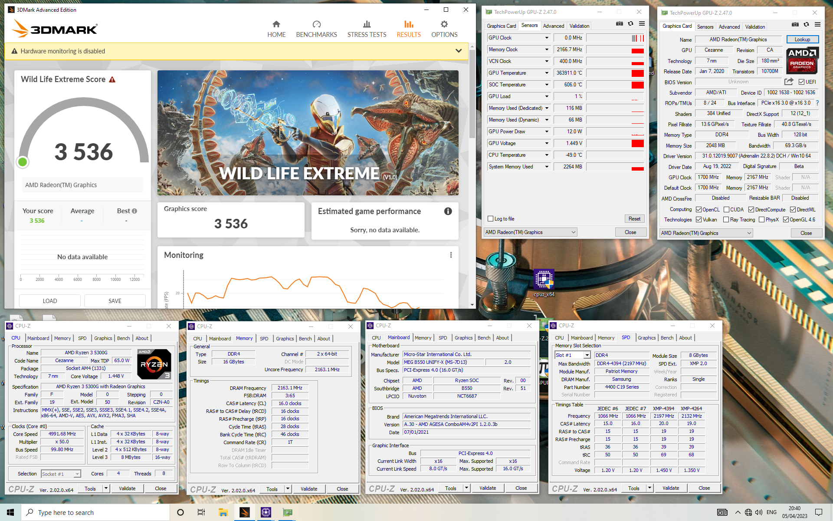Image resolution: width=833 pixels, height=521 pixels.
Task: Click refresh icon in GPU-Z Graphics Card window
Action: point(806,24)
